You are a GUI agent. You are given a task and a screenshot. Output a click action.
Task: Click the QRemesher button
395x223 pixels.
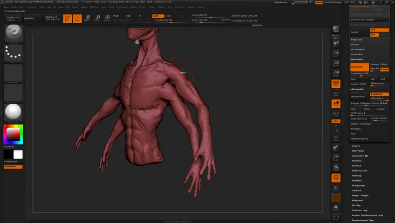tap(360, 97)
